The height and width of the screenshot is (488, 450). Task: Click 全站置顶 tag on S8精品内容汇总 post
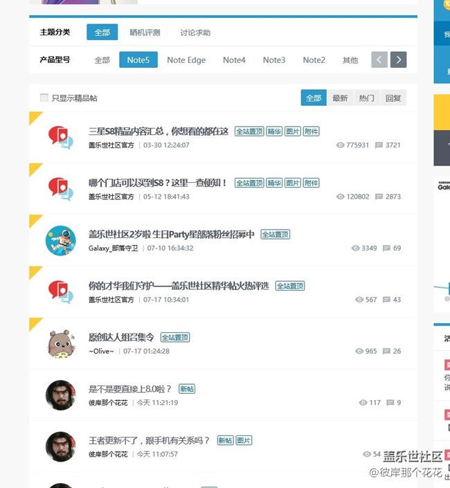point(249,132)
